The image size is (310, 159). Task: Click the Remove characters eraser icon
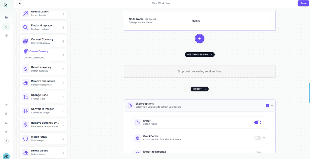pos(25,83)
